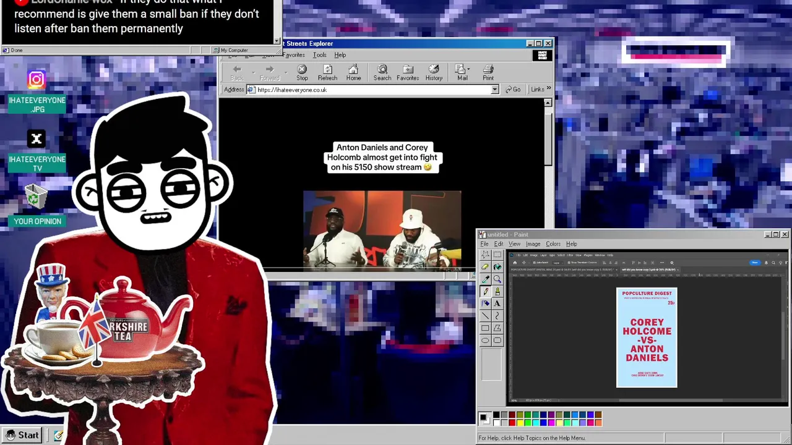
Task: Select the Fill With Color bucket tool
Action: [x=497, y=267]
